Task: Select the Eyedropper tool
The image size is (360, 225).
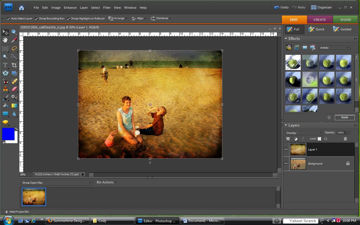Action: pyautogui.click(x=14, y=40)
